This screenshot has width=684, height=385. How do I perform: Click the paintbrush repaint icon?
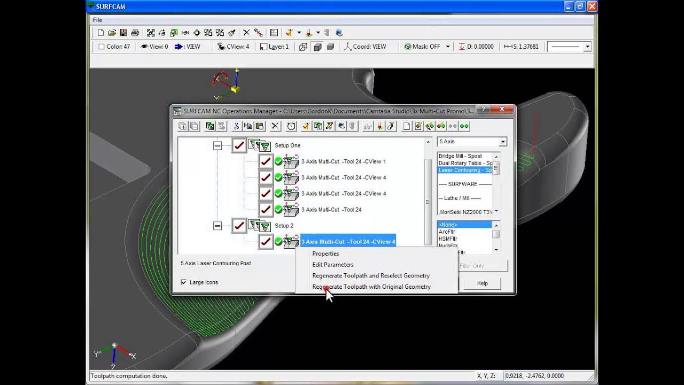point(231,33)
